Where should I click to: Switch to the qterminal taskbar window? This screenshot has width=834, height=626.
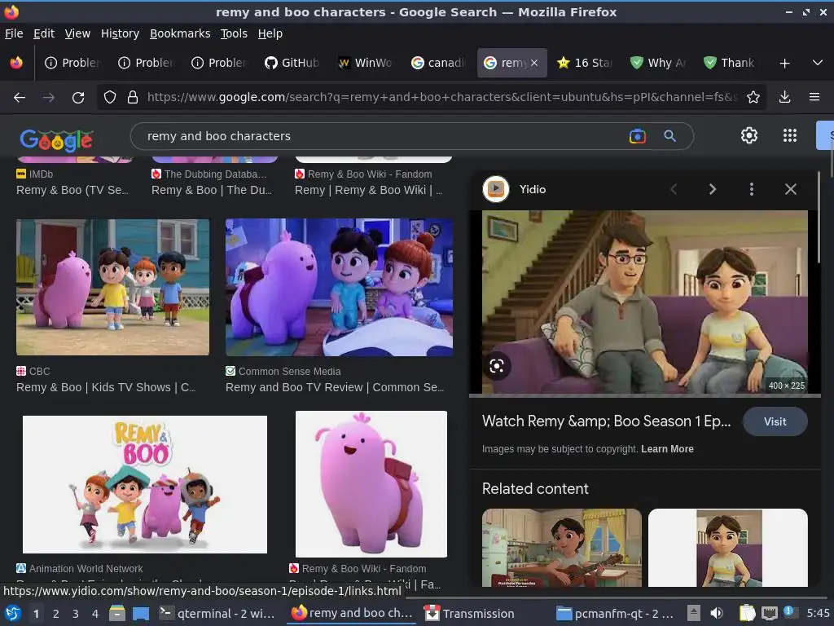pyautogui.click(x=217, y=613)
